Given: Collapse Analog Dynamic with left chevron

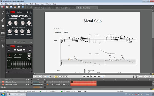Looking at the screenshot, I should point(9,16).
